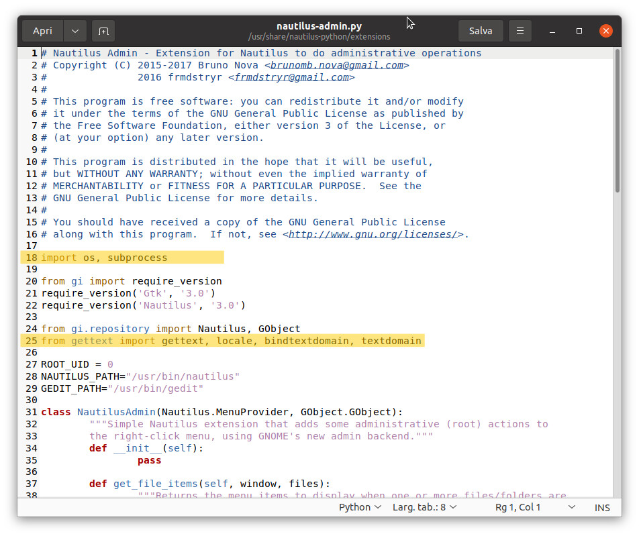Click the frmdstryr@gmail.com email link
639x536 pixels.
(292, 77)
